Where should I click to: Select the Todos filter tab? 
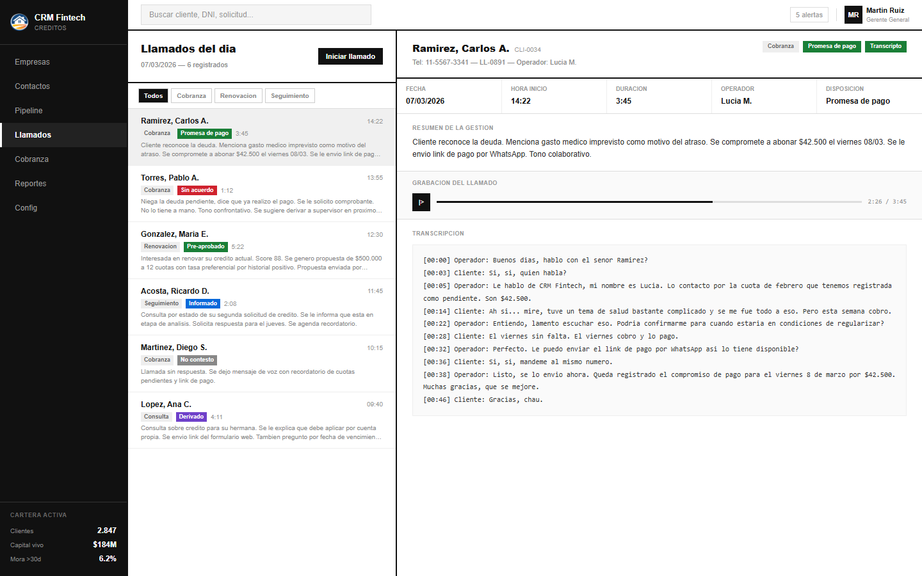153,96
